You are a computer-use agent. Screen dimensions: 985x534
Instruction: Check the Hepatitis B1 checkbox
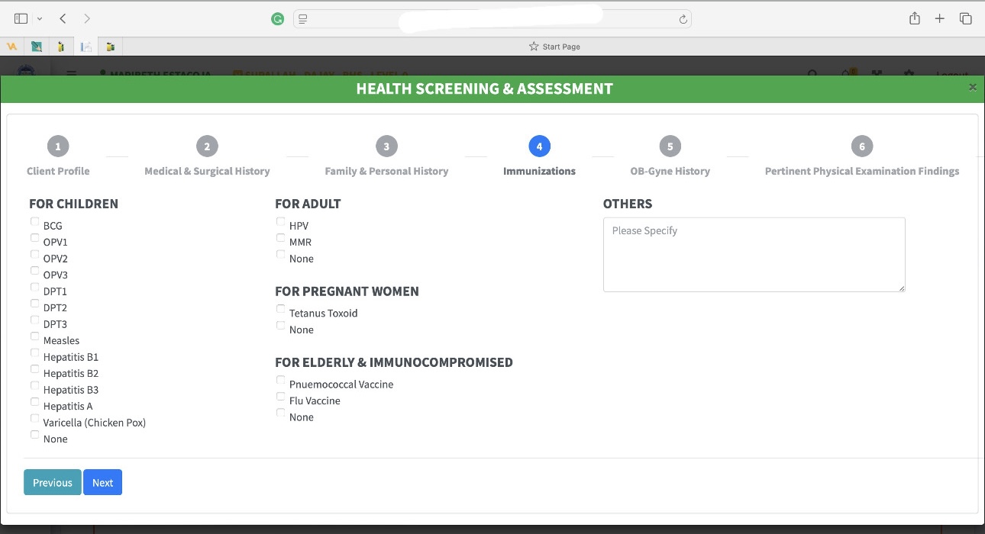(x=34, y=352)
